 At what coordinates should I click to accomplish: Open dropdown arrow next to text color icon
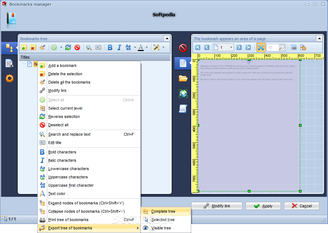pos(147,47)
